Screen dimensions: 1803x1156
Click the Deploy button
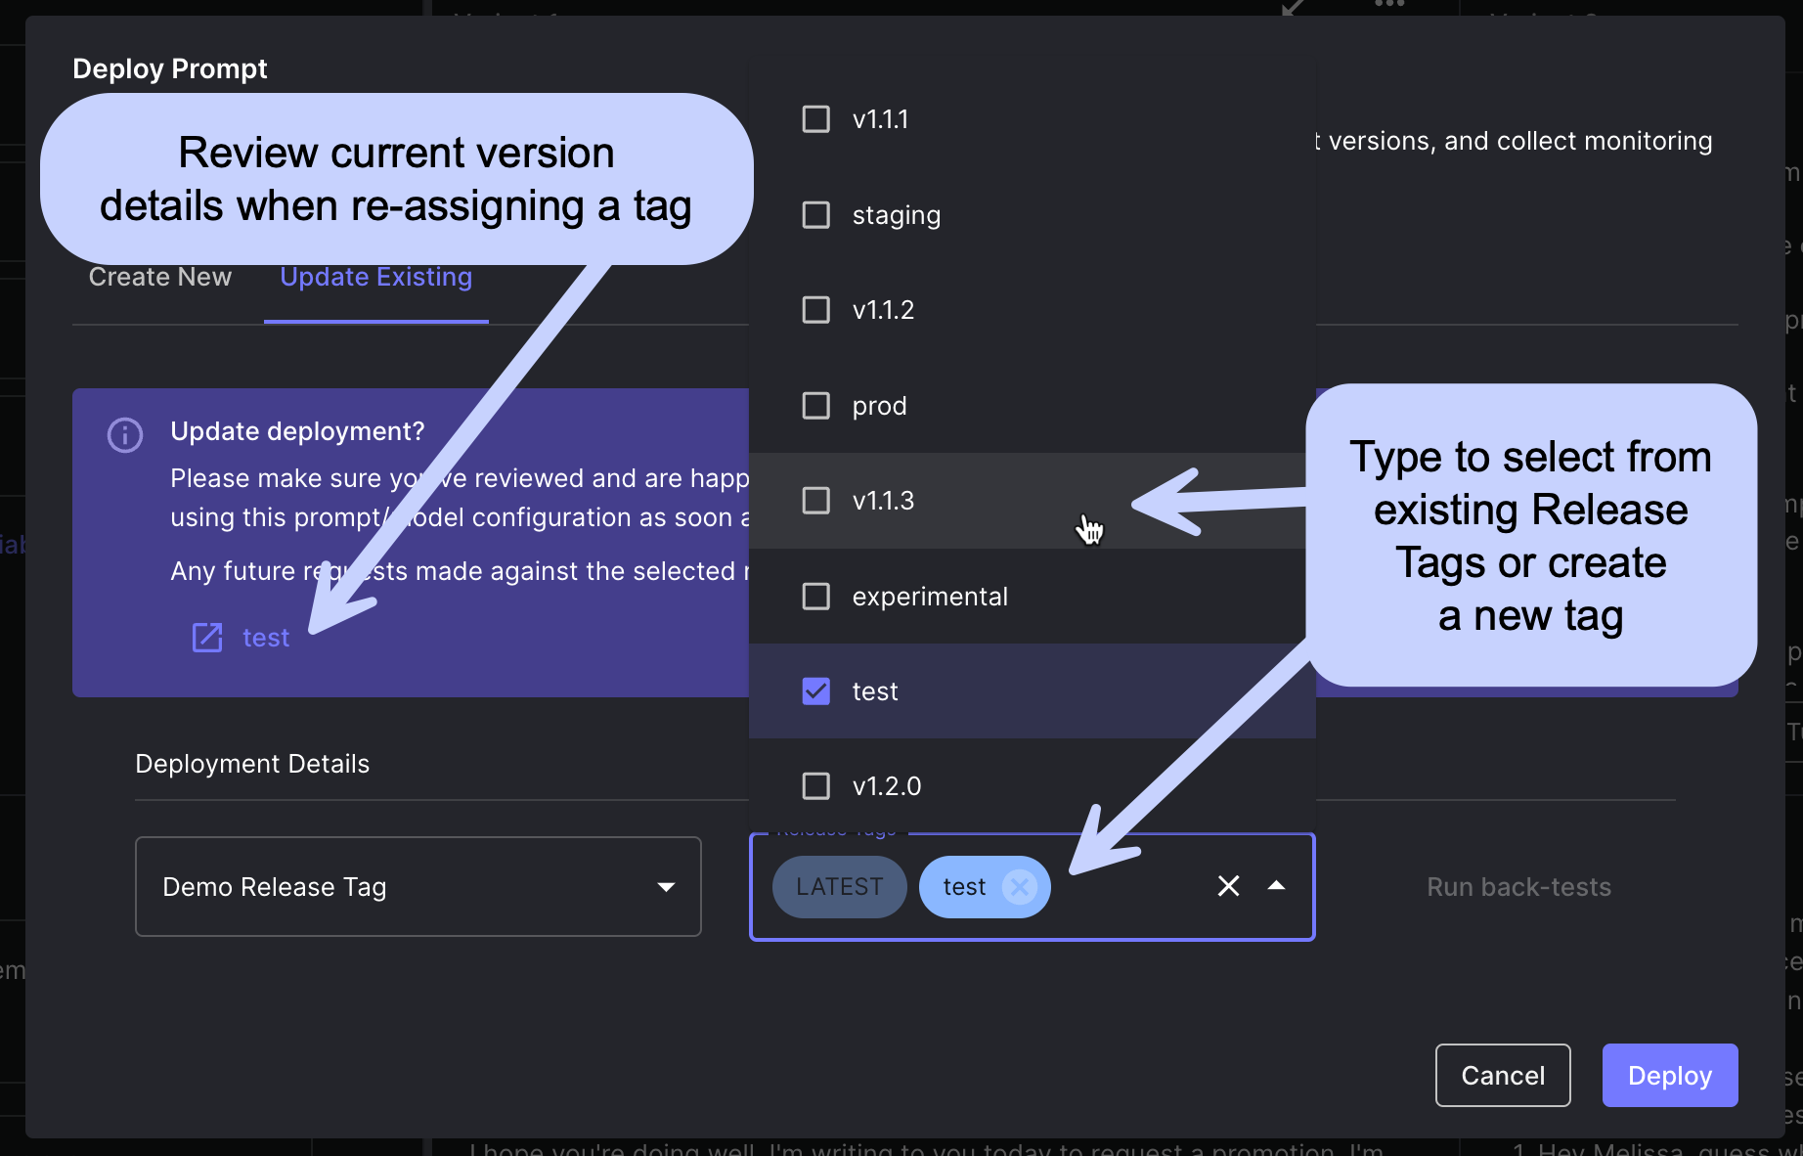coord(1670,1076)
